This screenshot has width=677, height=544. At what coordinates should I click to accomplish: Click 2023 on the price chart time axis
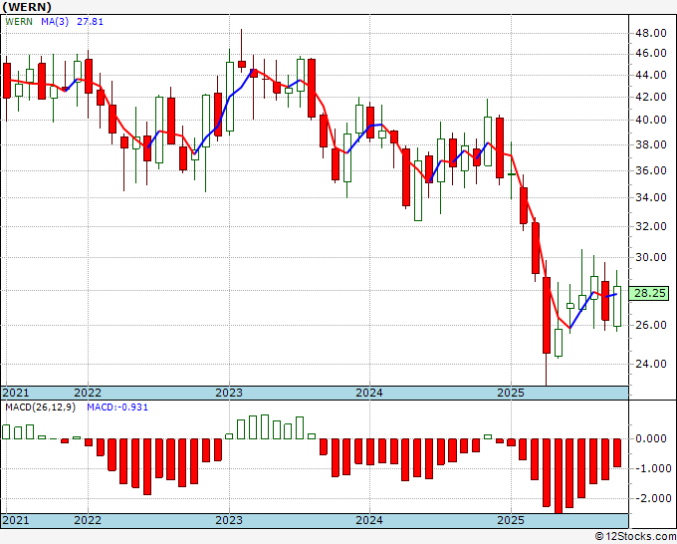coord(229,393)
